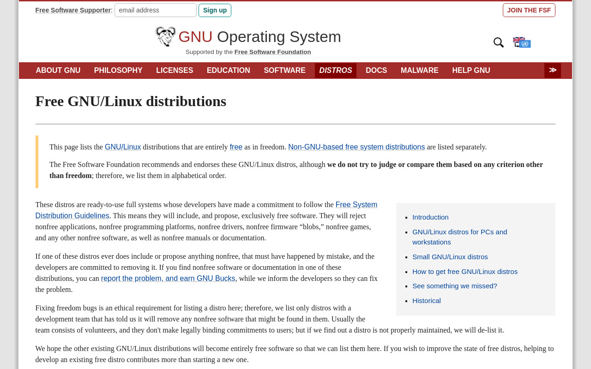Viewport: 591px width, 369px height.
Task: Open the DOCS menu item
Action: [x=376, y=71]
